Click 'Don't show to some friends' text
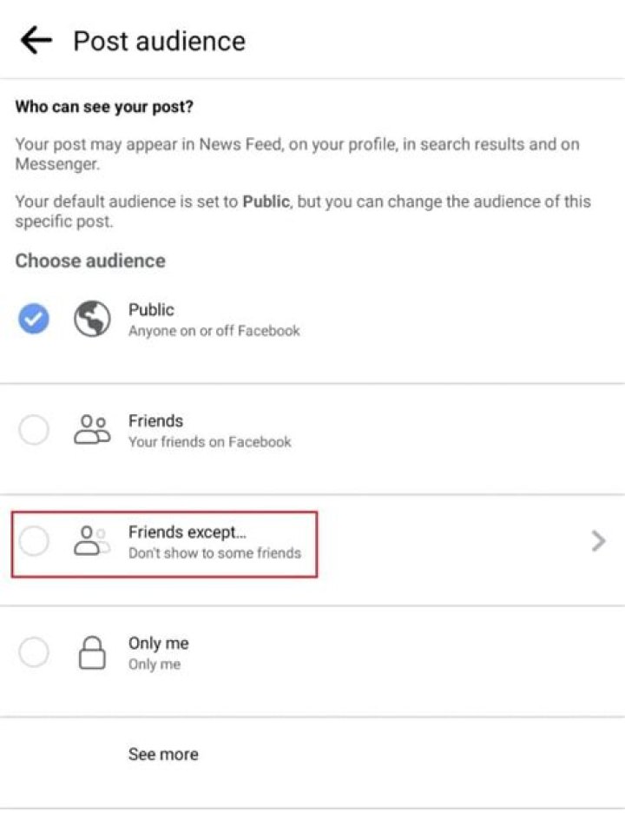This screenshot has width=625, height=813. pos(214,553)
